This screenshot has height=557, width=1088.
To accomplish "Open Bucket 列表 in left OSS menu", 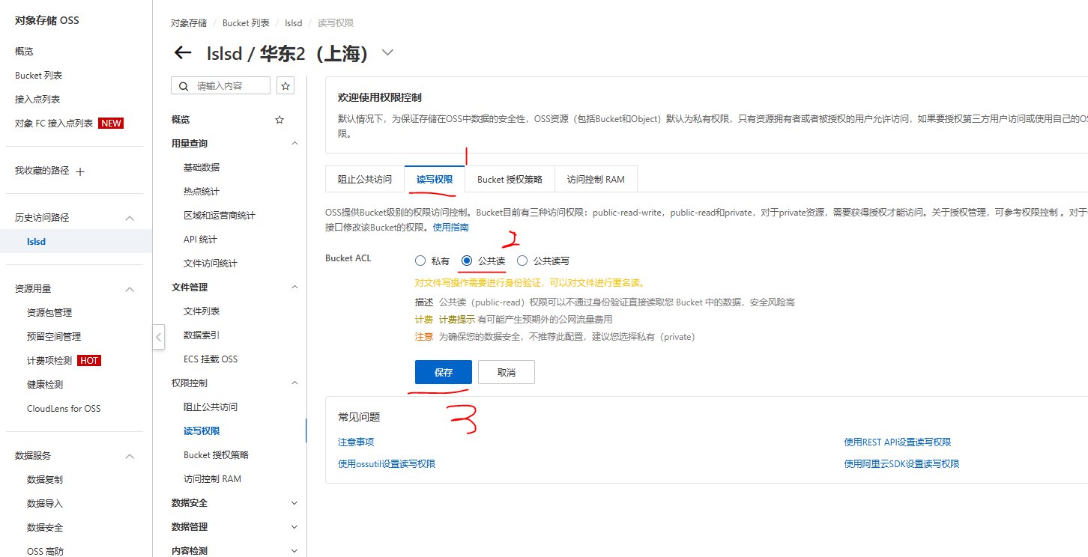I will pos(38,76).
